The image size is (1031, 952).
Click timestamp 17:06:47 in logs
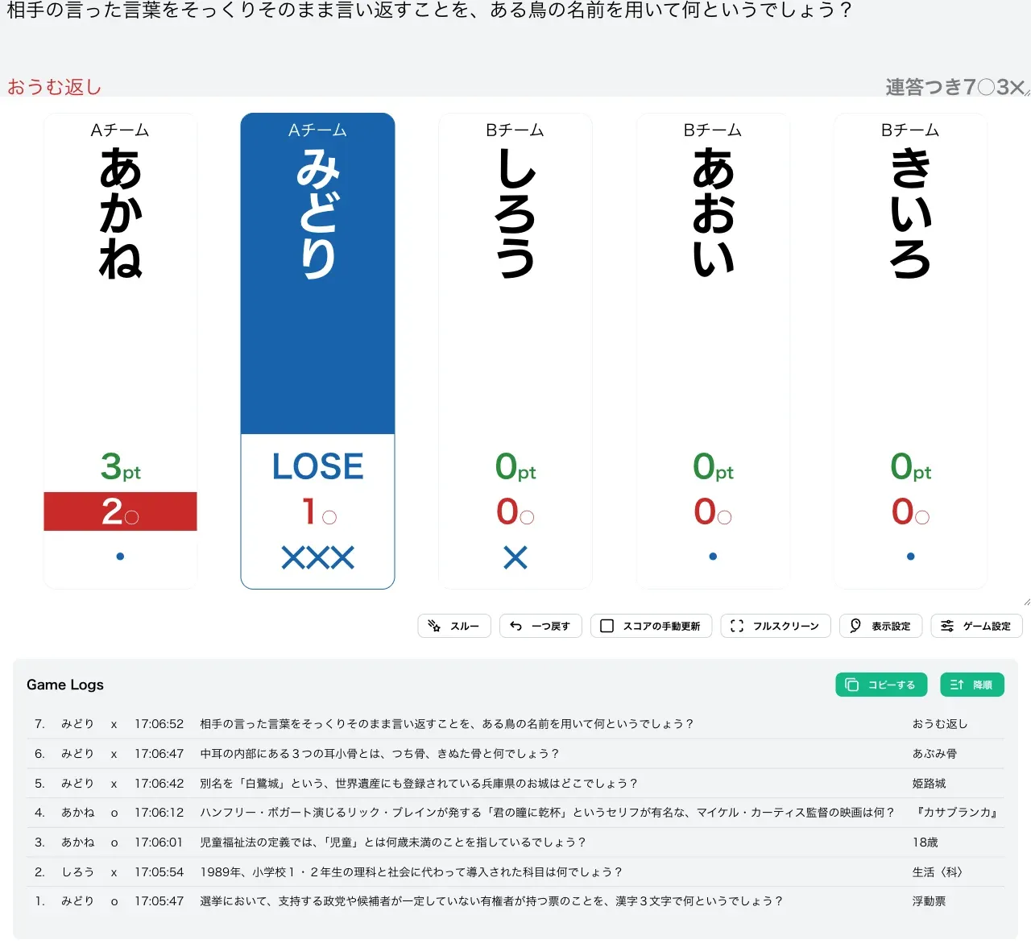point(159,754)
